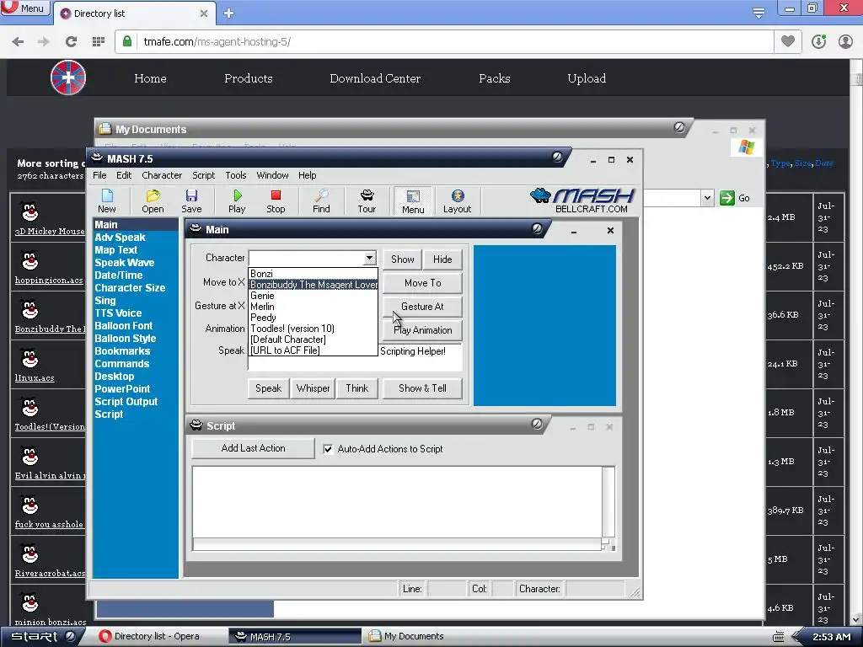Click the Move To button

(423, 283)
